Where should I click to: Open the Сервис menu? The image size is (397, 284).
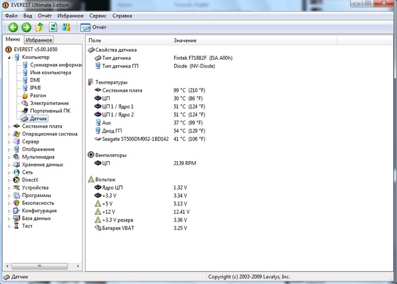pos(98,16)
